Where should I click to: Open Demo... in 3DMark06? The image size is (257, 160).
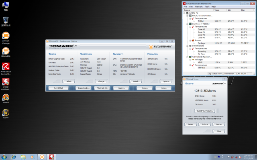[x=145, y=88]
